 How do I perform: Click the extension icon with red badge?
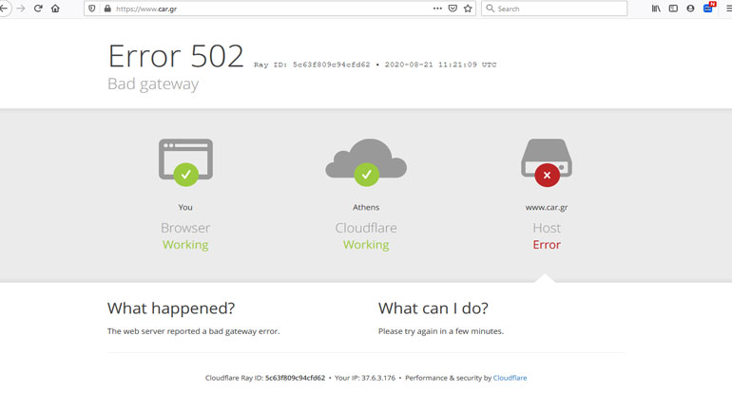(708, 8)
